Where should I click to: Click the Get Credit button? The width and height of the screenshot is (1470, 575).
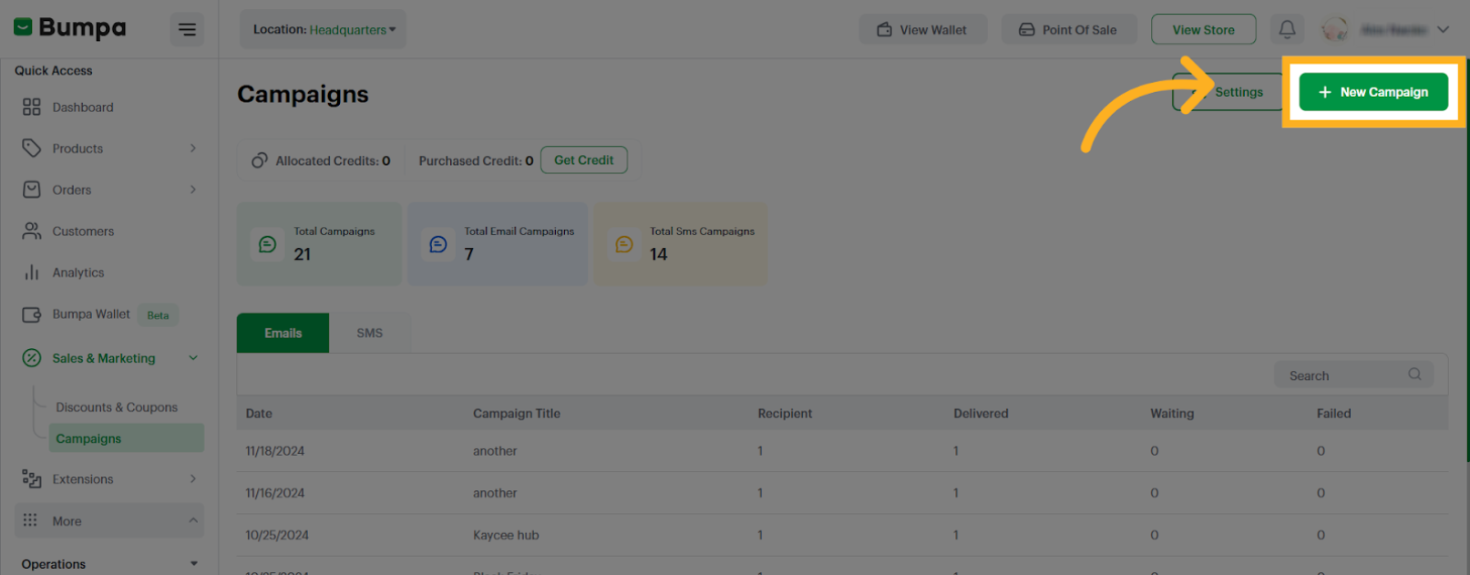click(584, 160)
